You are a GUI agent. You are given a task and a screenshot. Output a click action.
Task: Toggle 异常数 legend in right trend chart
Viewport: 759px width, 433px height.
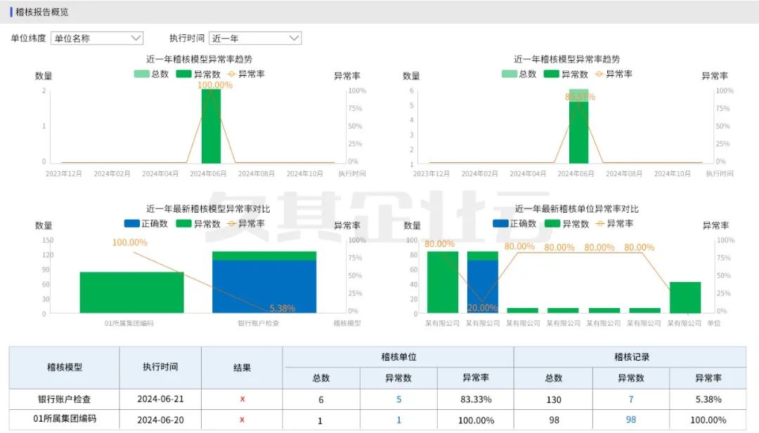pyautogui.click(x=566, y=74)
